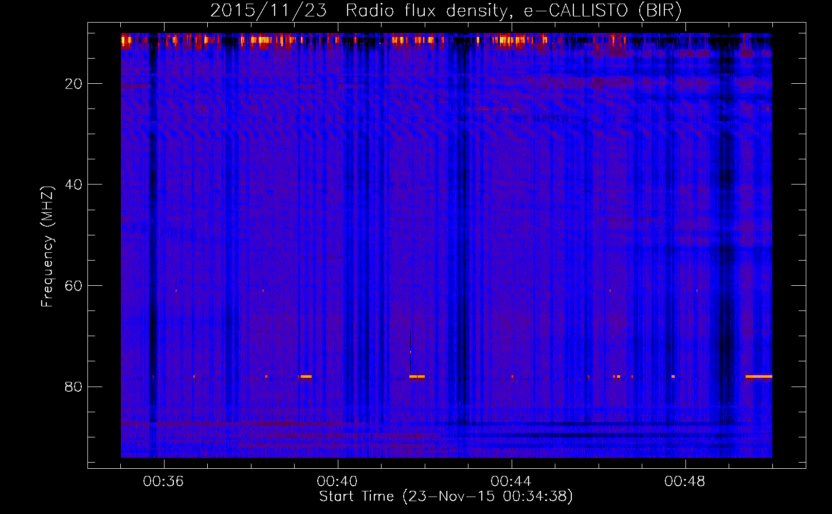Click the 60 MHz frequency tick label
832x514 pixels.
pos(74,286)
